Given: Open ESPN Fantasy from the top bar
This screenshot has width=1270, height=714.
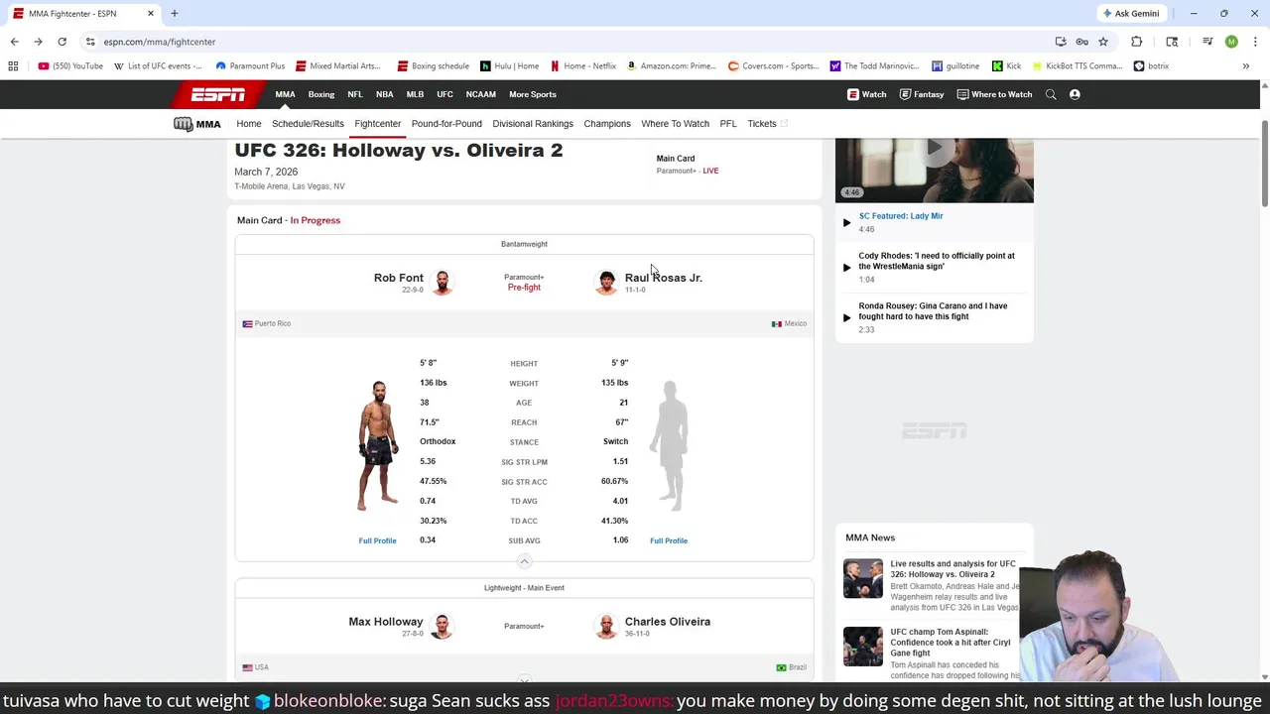Looking at the screenshot, I should 922,94.
